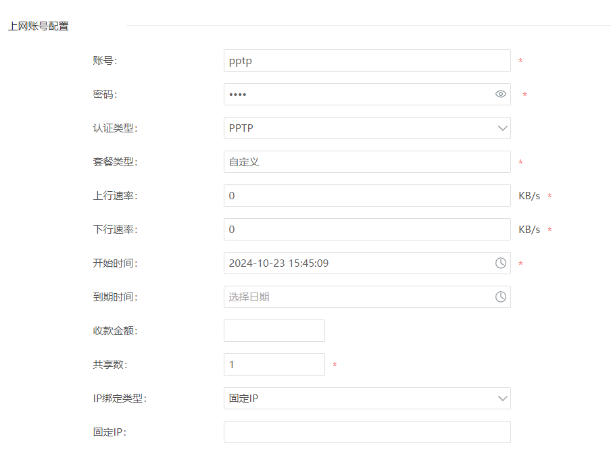The height and width of the screenshot is (460, 611).
Task: Click the 开始时间 date value field
Action: click(x=367, y=263)
